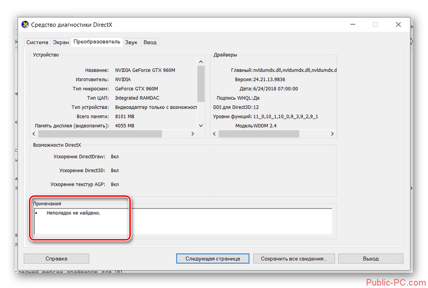Click the Ускорение Direct3D Вкл status
The image size is (428, 288).
pyautogui.click(x=115, y=171)
